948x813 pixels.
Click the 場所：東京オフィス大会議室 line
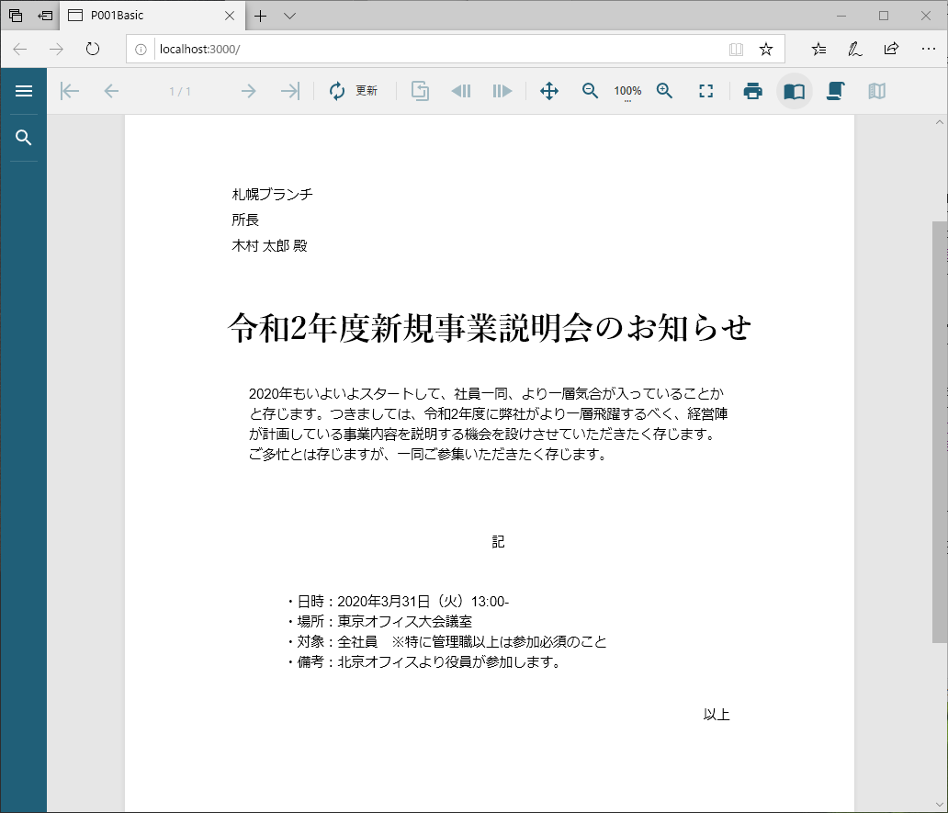[x=379, y=621]
